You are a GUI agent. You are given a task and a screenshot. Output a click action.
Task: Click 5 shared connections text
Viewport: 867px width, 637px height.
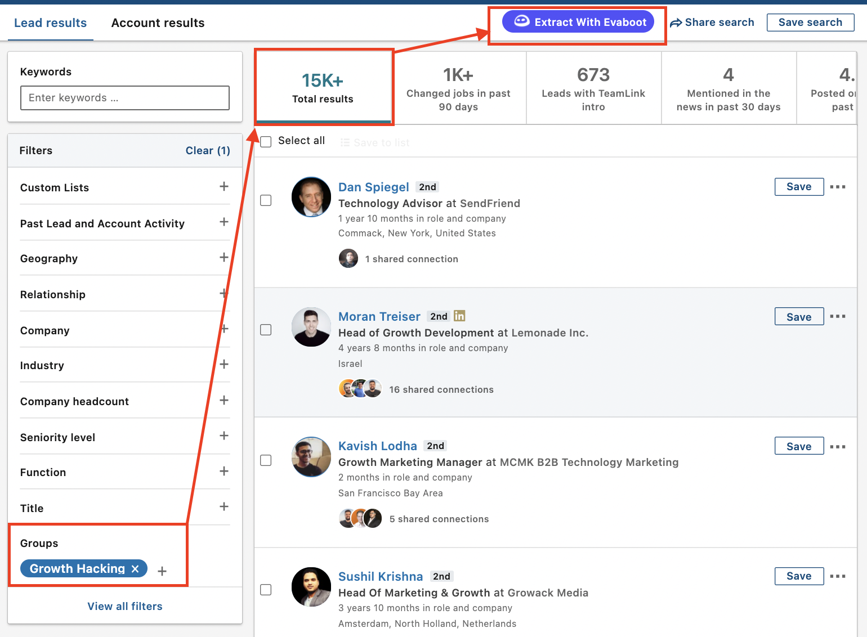point(439,519)
